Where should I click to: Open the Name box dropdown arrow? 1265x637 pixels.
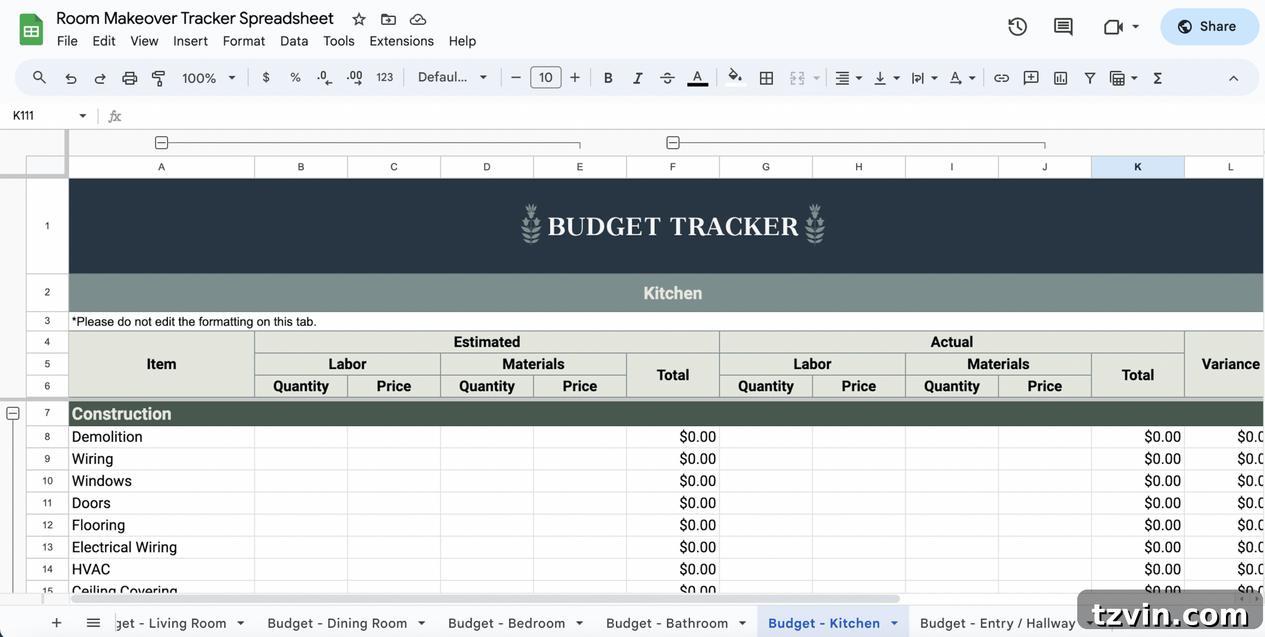click(x=83, y=116)
